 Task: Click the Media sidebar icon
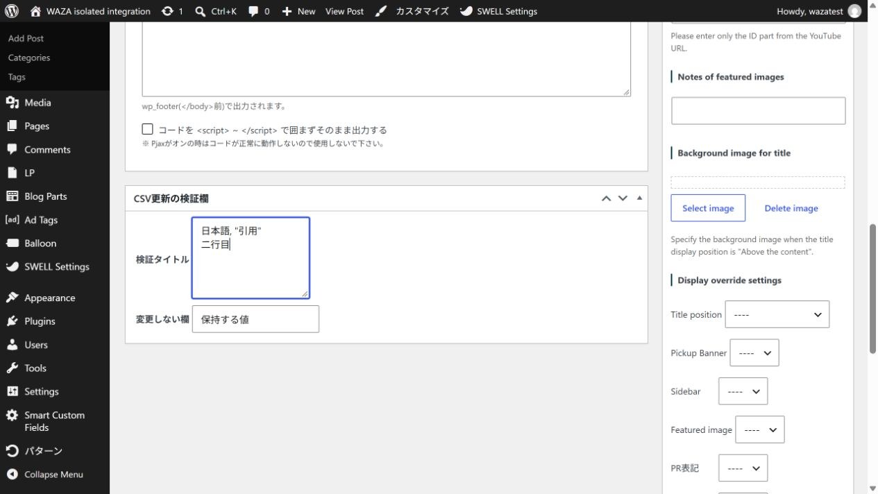click(x=12, y=103)
